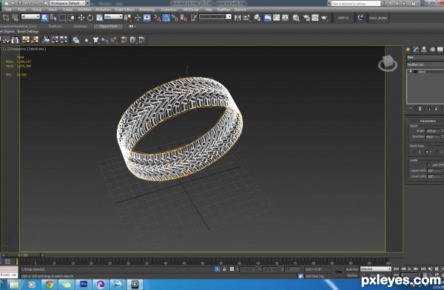
Task: Click the Bend Direction input field
Action: coord(432,137)
